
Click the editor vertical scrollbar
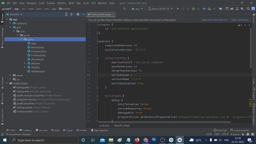pyautogui.click(x=251, y=48)
